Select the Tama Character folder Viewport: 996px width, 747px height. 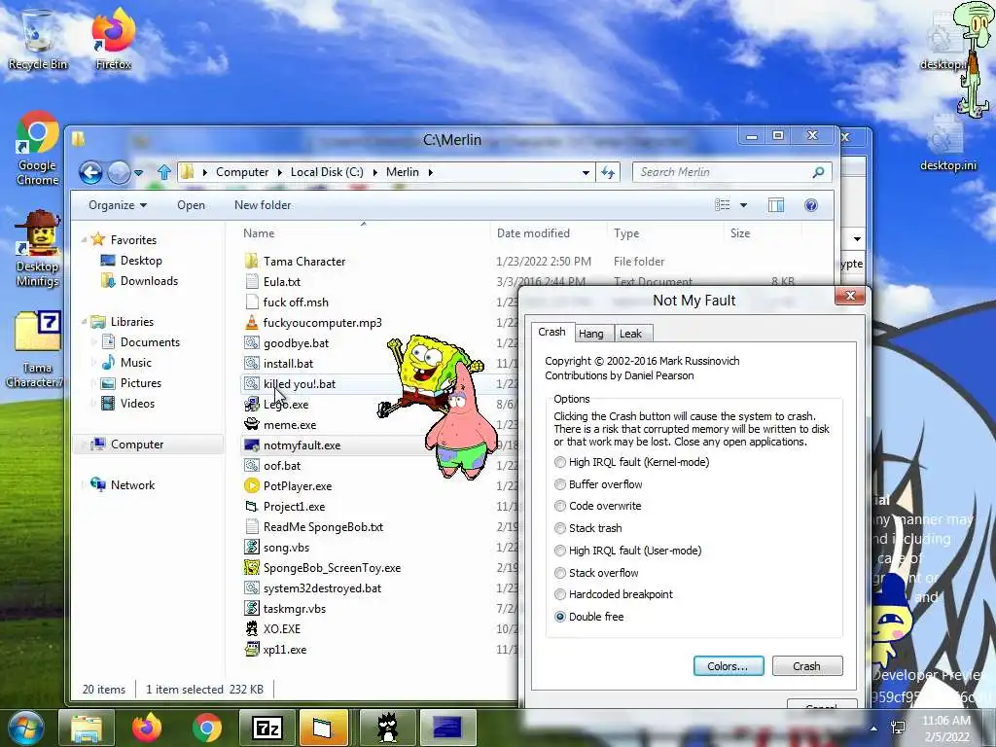(x=296, y=262)
